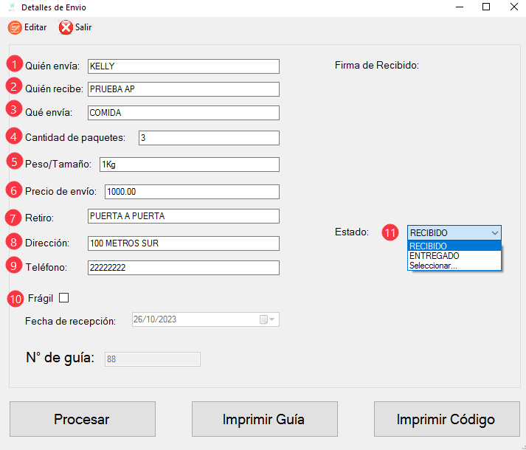Click into Cantidad de paquetes field
The height and width of the screenshot is (450, 526).
coord(209,138)
